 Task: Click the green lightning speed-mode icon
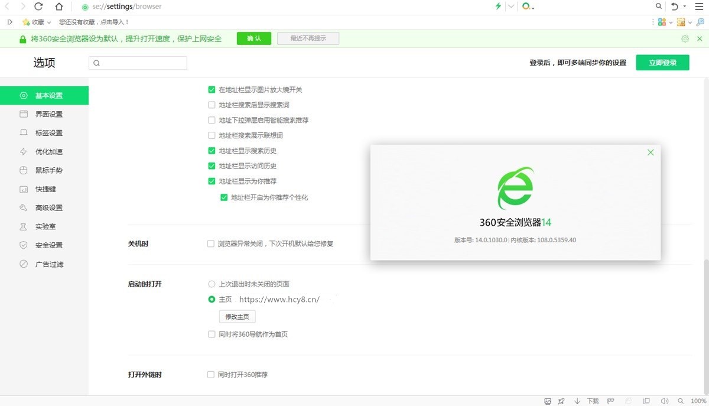(x=498, y=7)
